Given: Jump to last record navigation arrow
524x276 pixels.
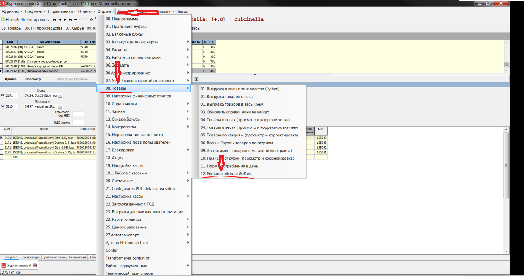Looking at the screenshot, I should tap(71, 19).
